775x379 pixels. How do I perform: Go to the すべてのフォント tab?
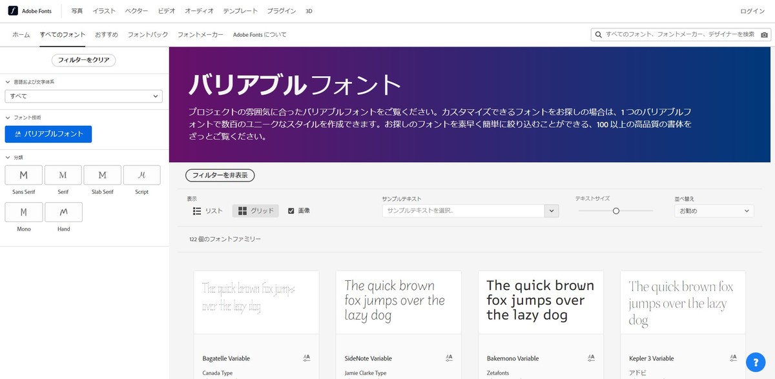point(63,34)
